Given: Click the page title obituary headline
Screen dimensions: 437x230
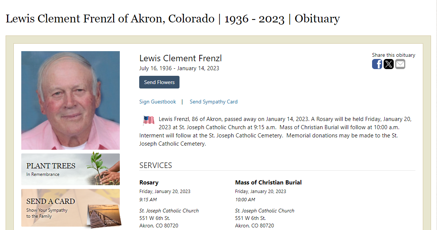Looking at the screenshot, I should pos(173,19).
